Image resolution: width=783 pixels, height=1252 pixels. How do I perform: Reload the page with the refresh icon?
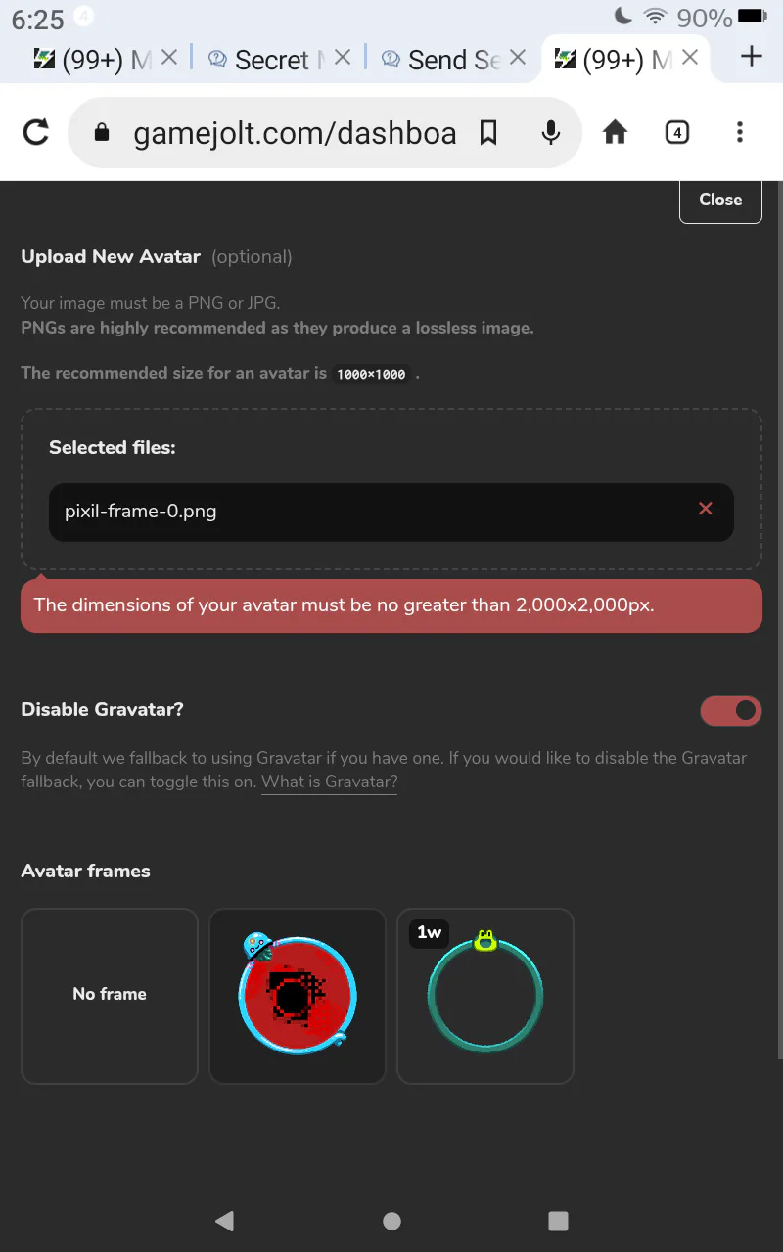(x=36, y=132)
